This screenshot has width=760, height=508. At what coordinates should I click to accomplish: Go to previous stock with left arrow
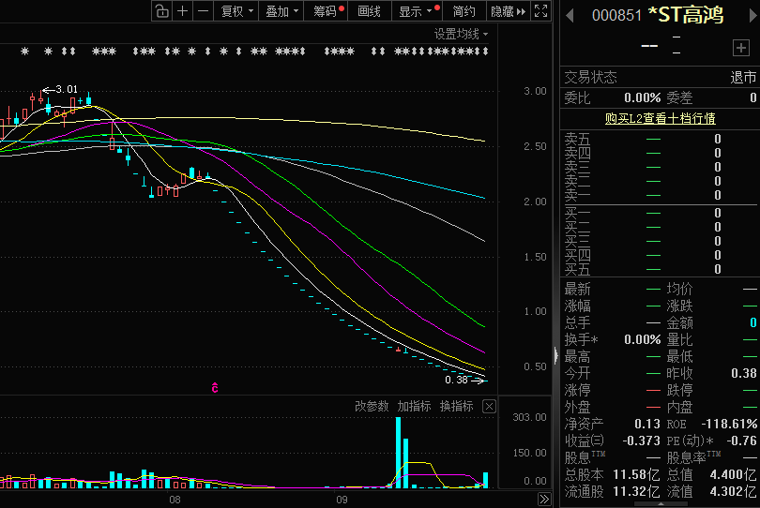point(570,15)
